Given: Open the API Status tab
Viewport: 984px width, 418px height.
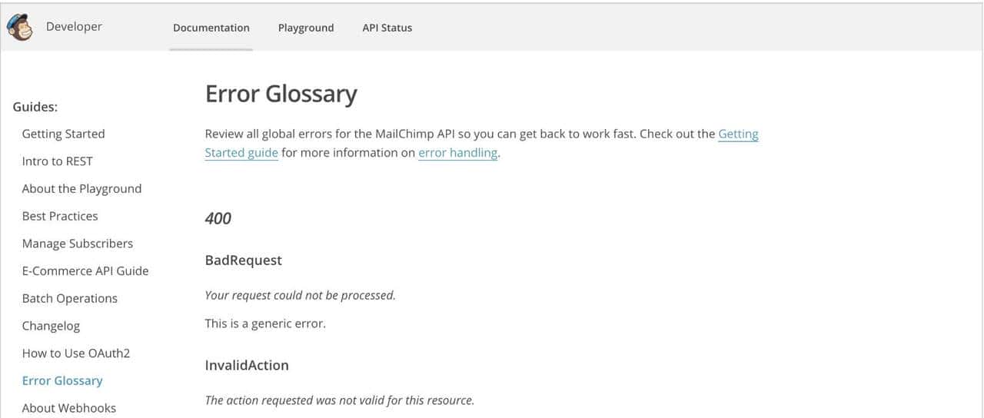Looking at the screenshot, I should click(387, 28).
